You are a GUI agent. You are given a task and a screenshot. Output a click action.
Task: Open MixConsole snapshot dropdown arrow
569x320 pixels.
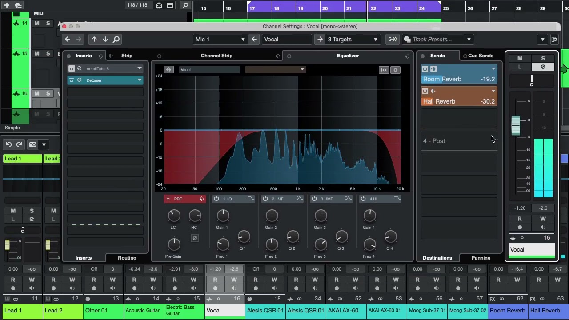coord(44,144)
